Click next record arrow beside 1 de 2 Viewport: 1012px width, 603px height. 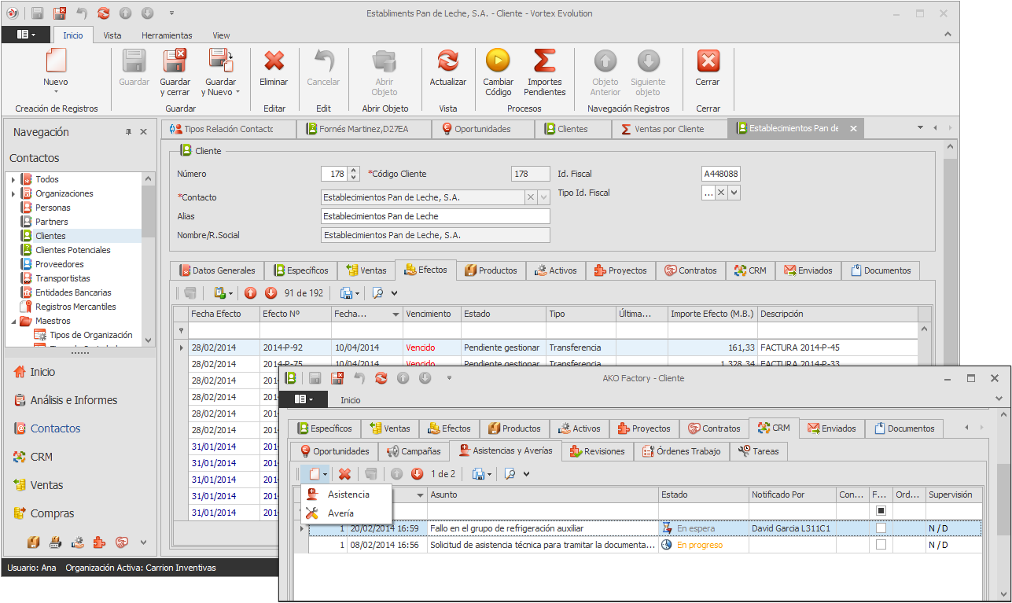click(x=417, y=474)
